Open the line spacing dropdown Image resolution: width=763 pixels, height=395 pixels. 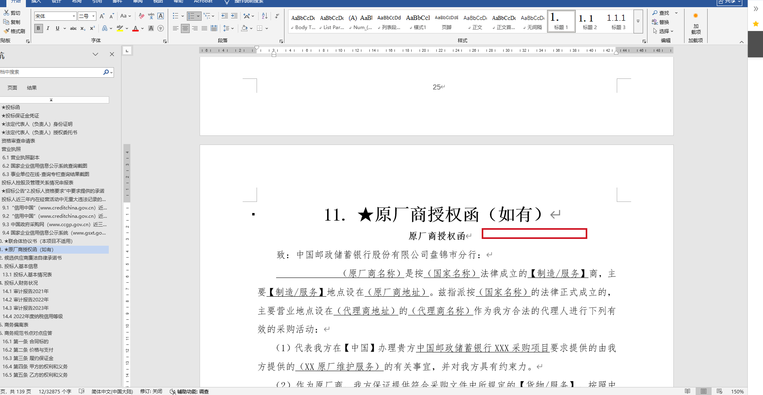pos(228,28)
